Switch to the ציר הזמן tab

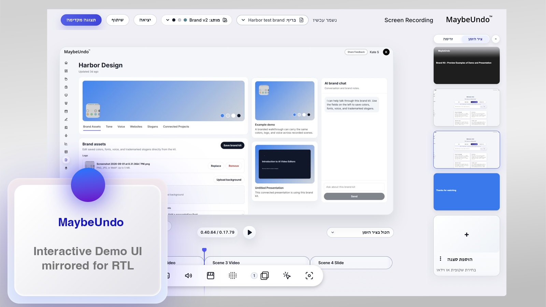[475, 39]
